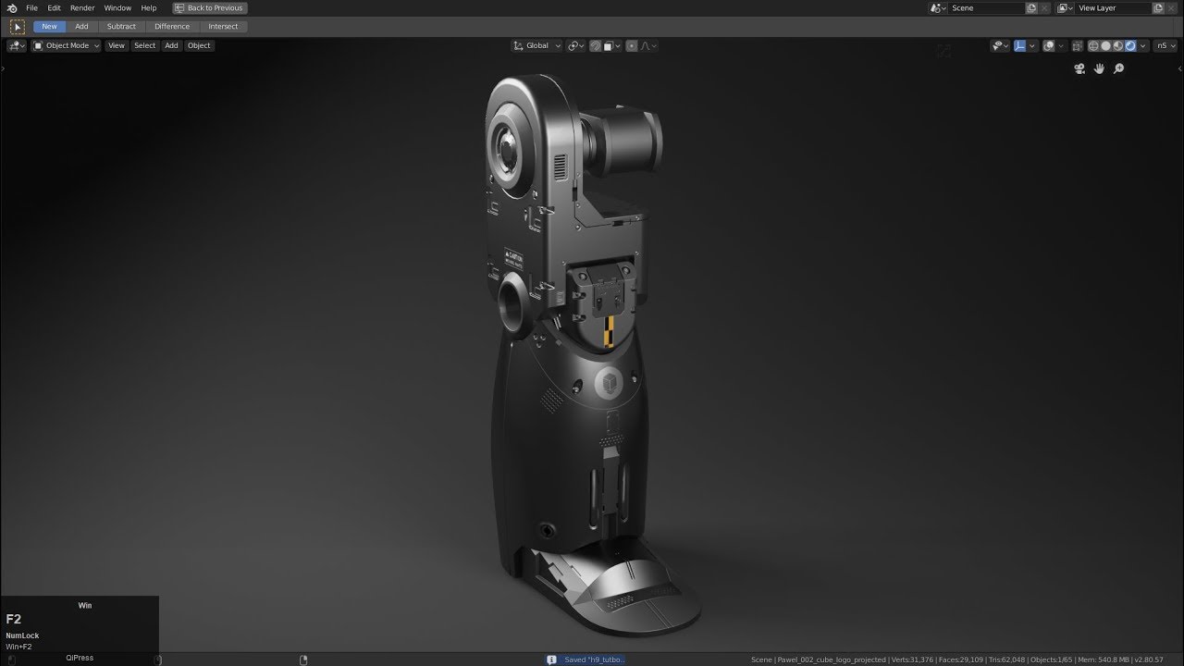Click the Back to Previous button
The width and height of the screenshot is (1184, 666).
click(x=210, y=7)
